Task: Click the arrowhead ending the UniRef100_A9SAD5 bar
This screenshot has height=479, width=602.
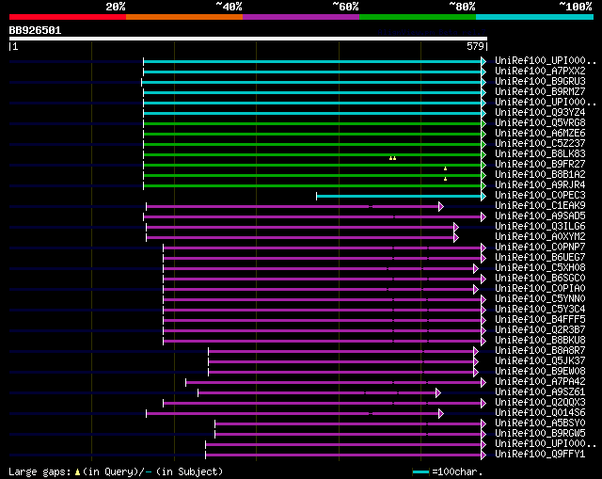Action: tap(483, 217)
